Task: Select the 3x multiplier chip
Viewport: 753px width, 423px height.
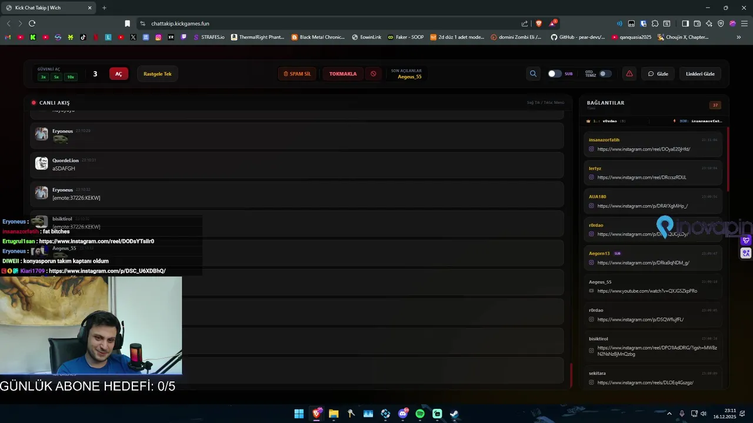Action: [43, 77]
